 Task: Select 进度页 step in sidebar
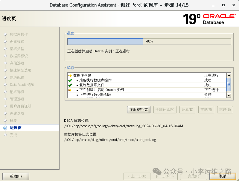16,128
